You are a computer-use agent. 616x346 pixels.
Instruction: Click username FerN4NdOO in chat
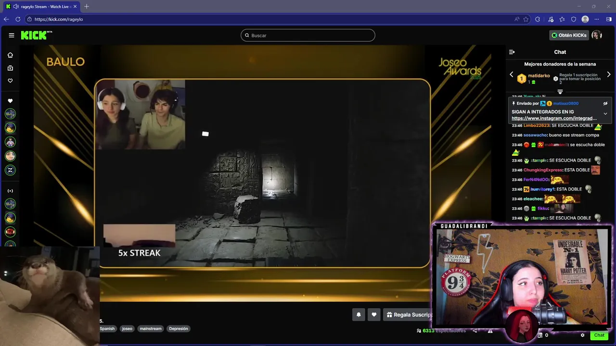(536, 179)
